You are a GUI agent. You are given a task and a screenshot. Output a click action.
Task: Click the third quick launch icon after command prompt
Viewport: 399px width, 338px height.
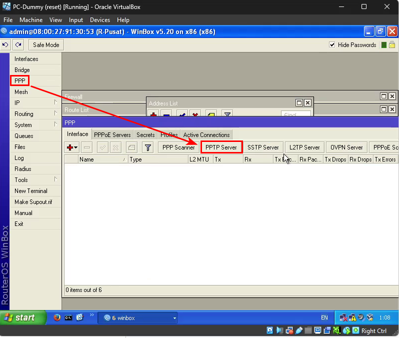point(80,317)
